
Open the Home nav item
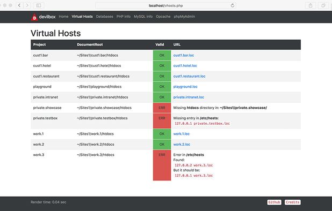pyautogui.click(x=63, y=17)
